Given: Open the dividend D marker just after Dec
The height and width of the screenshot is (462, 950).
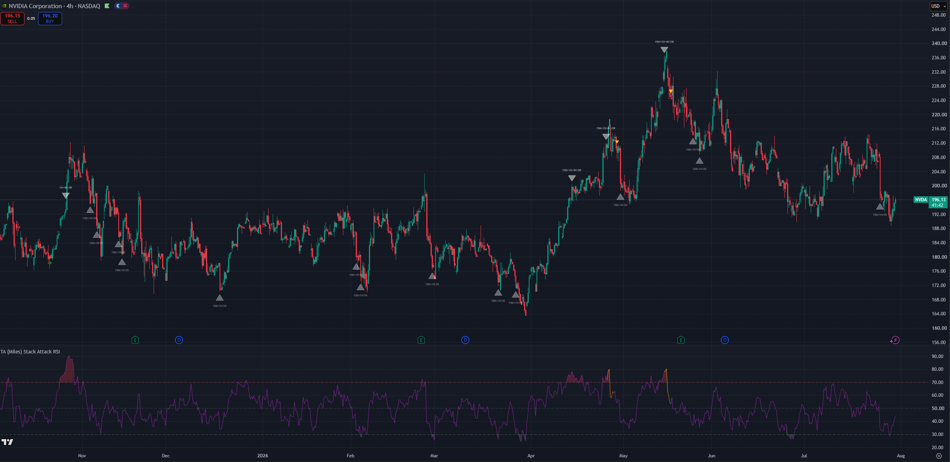Looking at the screenshot, I should (179, 340).
